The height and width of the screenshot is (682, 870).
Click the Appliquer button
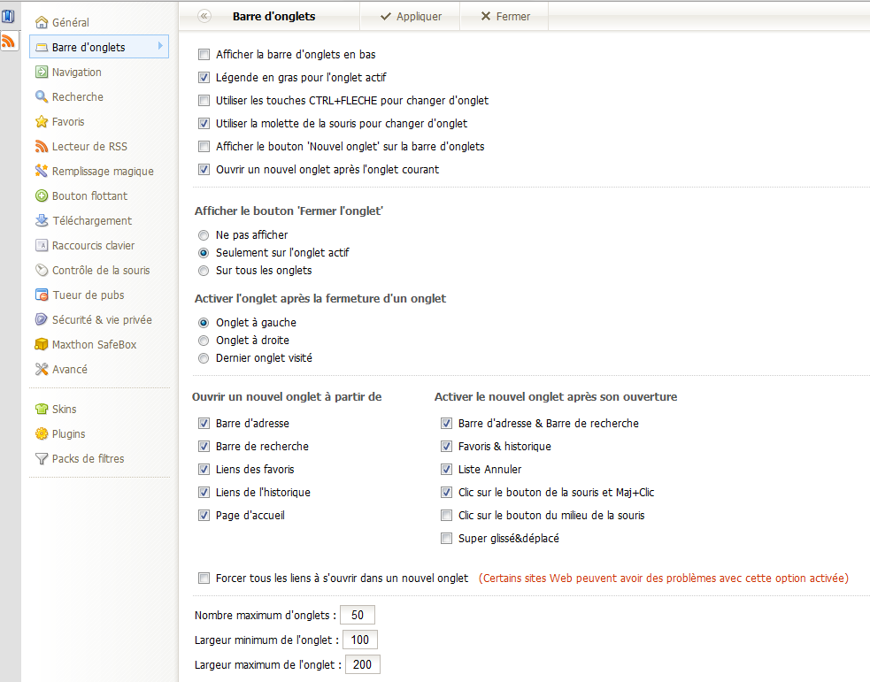411,16
